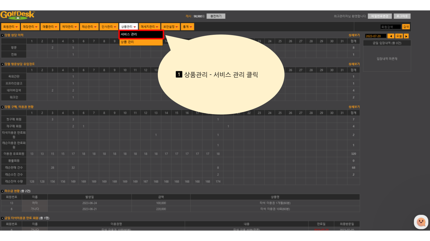Click arrow bullet beside 당월 구매, 이용권 현황
The height and width of the screenshot is (241, 430).
(x=2, y=107)
